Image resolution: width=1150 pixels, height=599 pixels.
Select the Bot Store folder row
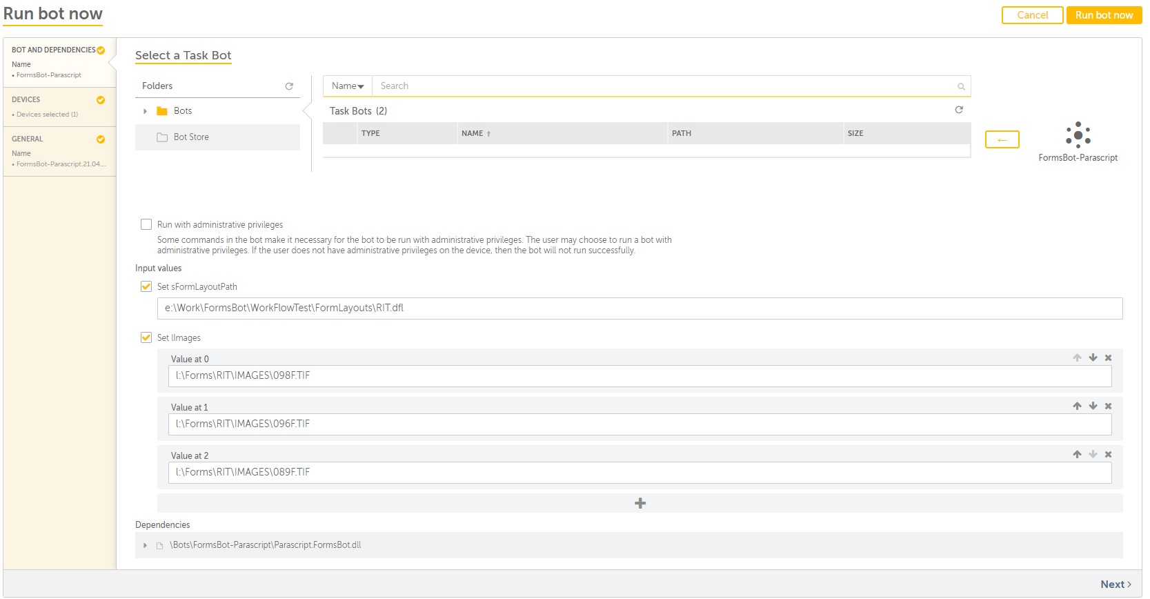[x=217, y=137]
